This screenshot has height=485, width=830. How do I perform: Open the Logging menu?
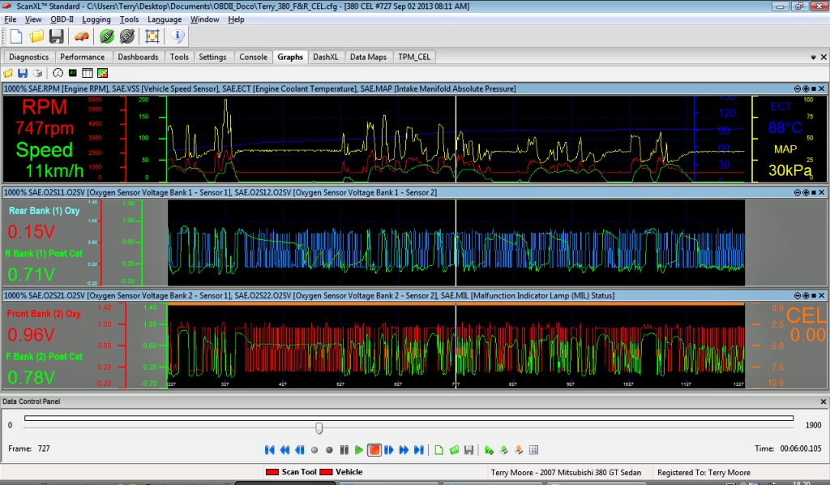coord(96,19)
